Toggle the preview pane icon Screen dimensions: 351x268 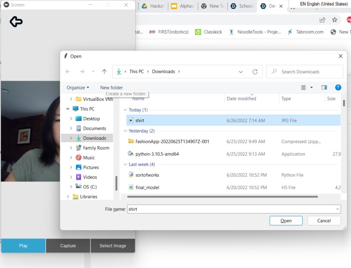[x=324, y=87]
